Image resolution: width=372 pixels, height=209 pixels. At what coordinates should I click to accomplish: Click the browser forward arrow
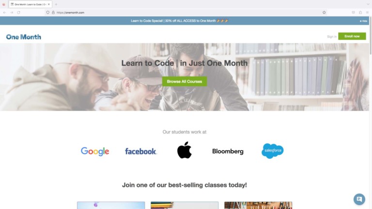(x=12, y=13)
